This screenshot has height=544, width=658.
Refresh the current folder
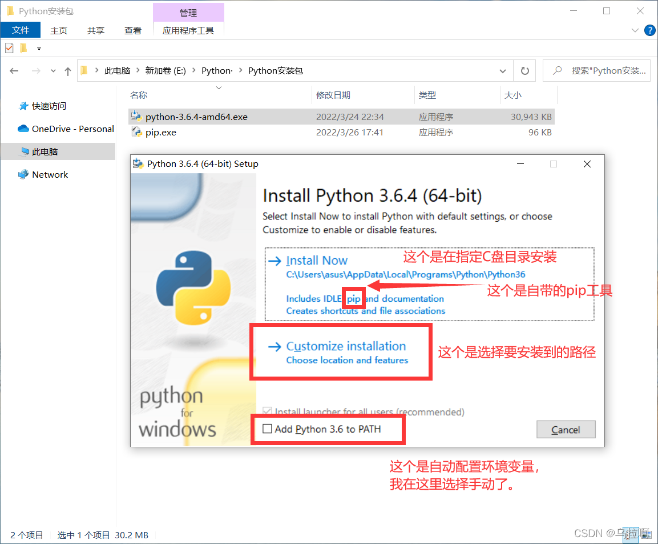524,71
